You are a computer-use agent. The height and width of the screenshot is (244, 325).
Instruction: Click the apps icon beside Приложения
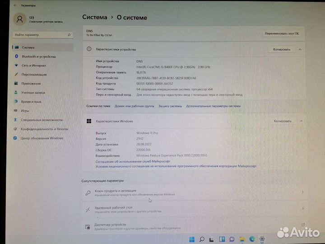(x=16, y=84)
